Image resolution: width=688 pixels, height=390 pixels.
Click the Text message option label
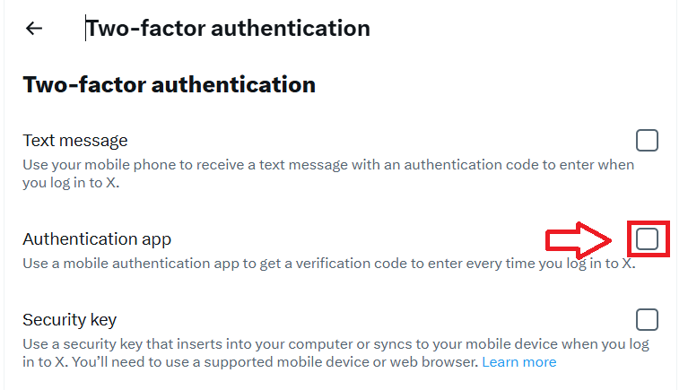75,141
